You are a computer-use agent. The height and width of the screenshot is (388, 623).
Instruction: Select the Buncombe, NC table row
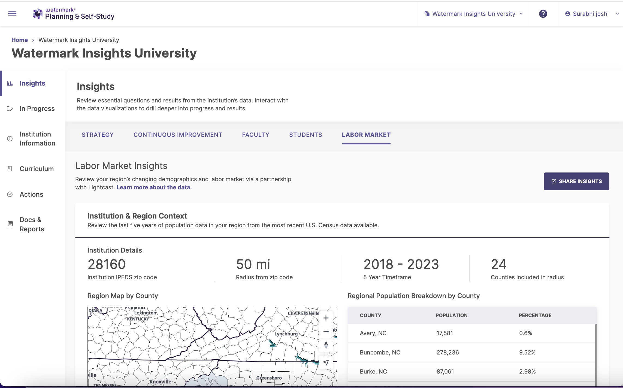tap(471, 353)
